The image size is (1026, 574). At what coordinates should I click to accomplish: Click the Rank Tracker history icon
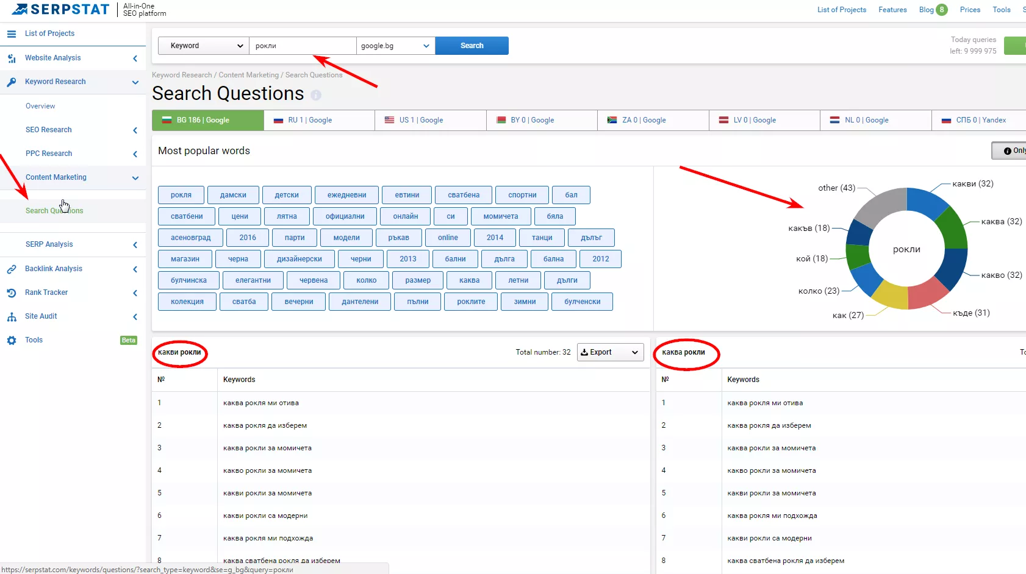[x=12, y=293]
